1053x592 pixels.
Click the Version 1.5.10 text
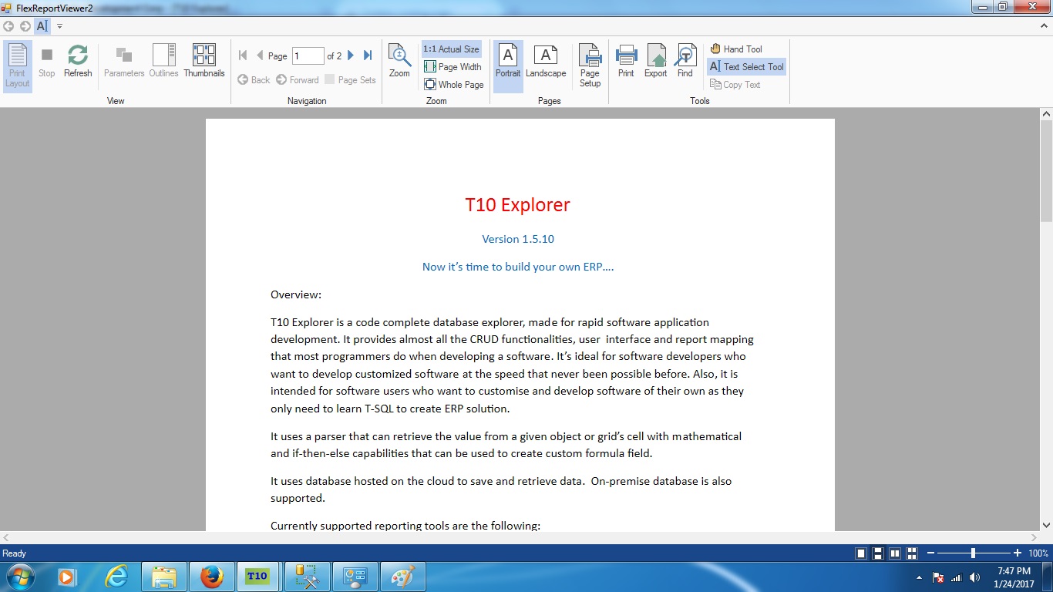point(518,239)
